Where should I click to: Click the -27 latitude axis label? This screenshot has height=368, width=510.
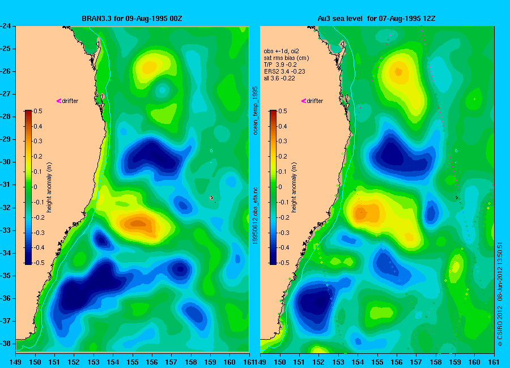click(x=5, y=94)
